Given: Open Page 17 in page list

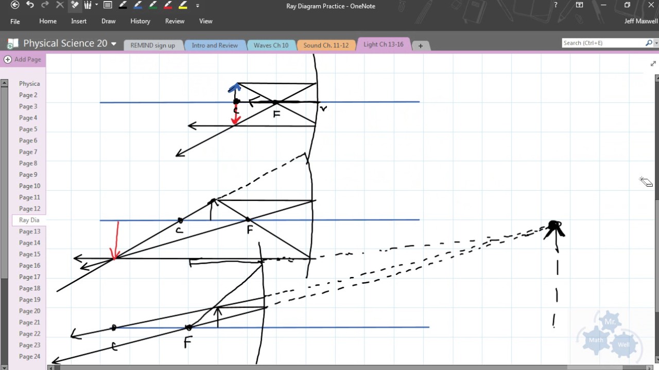Looking at the screenshot, I should 29,277.
